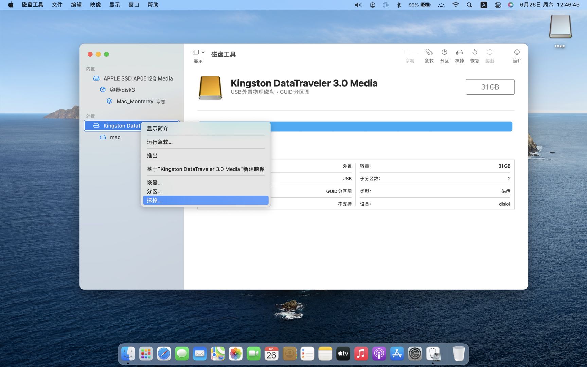Open the 显示 menu in menu bar

click(x=114, y=5)
